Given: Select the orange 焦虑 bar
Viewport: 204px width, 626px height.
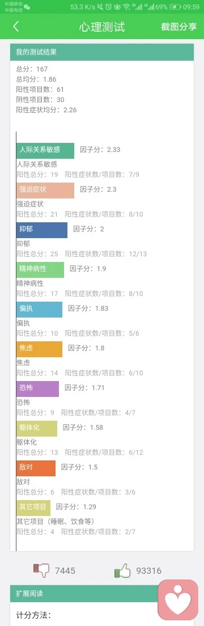Looking at the screenshot, I should pos(39,349).
